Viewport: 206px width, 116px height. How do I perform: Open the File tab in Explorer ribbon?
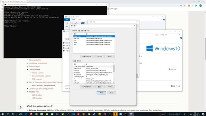click(x=67, y=20)
